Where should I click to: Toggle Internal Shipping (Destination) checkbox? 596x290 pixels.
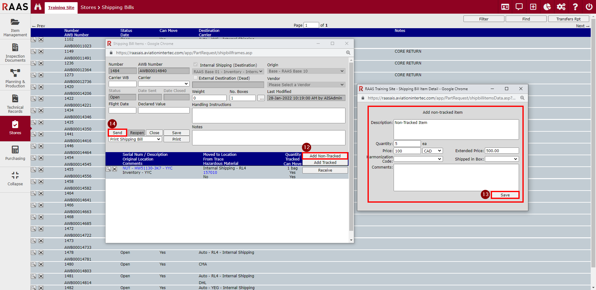pos(195,65)
